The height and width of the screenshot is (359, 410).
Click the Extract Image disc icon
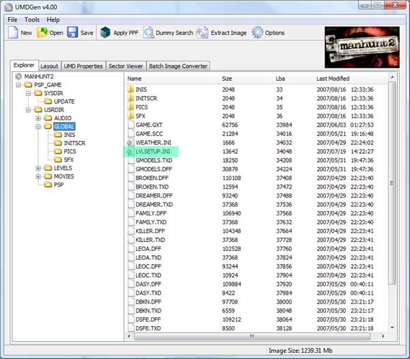click(x=202, y=32)
